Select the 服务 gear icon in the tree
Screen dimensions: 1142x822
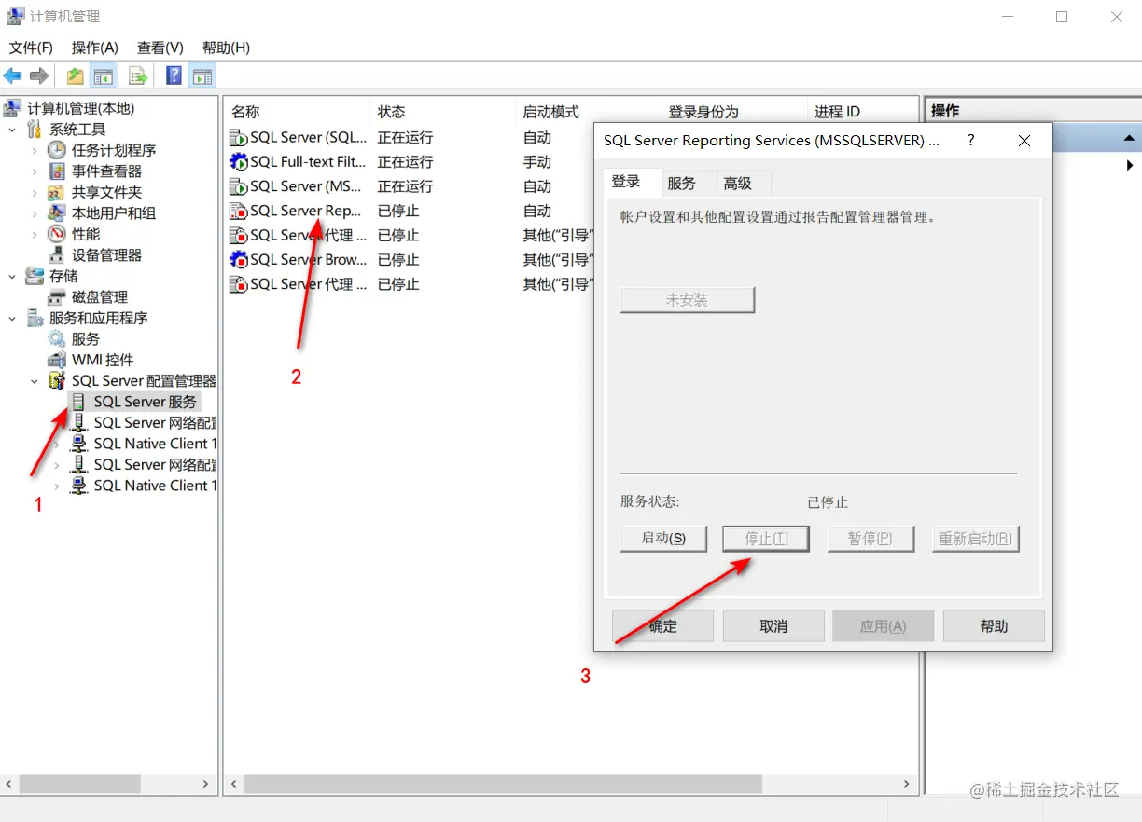57,339
